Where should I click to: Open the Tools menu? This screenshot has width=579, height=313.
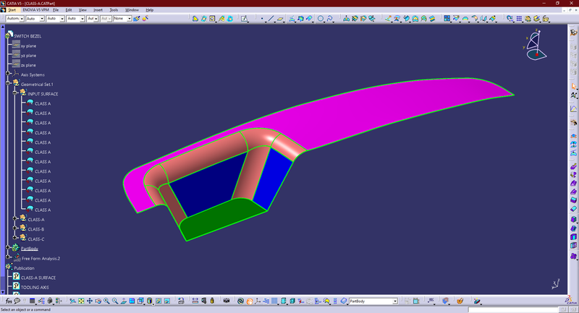click(x=113, y=9)
